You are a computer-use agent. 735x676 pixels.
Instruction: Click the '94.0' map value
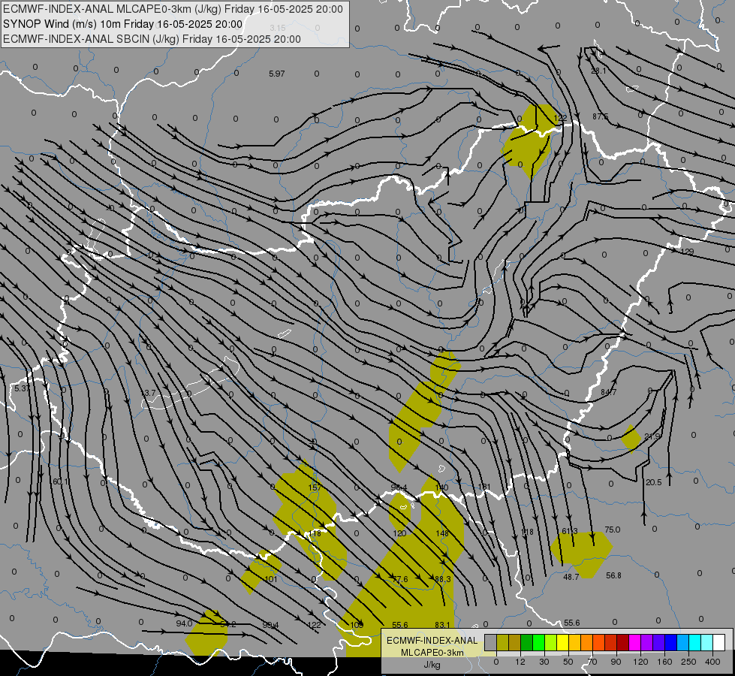(184, 623)
